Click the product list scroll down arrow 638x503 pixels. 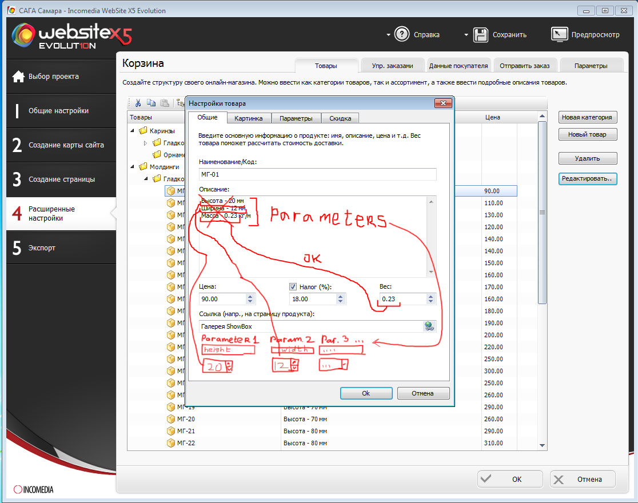pyautogui.click(x=542, y=445)
